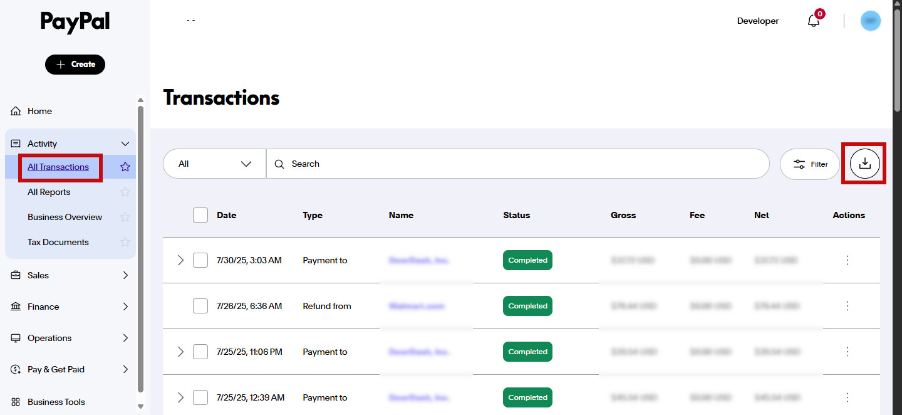Click the Gross column header
The image size is (902, 415).
(623, 215)
